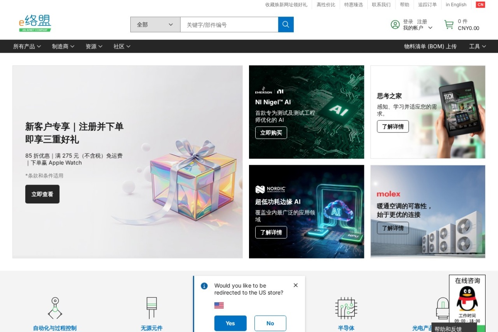This screenshot has width=498, height=332.
Task: Open the semiconductors chip icon
Action: coord(346,308)
